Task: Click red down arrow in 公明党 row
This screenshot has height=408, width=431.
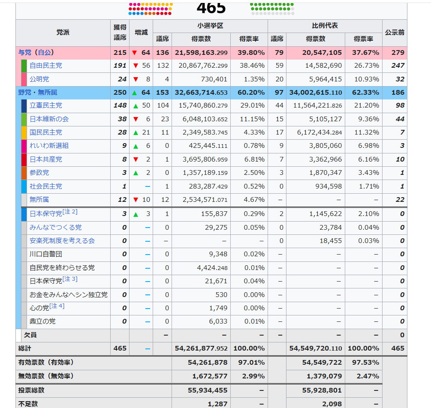Action: tap(136, 79)
